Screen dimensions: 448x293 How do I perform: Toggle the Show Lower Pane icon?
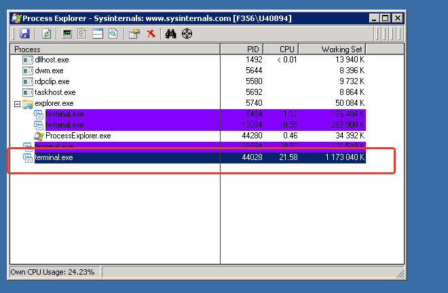98,34
